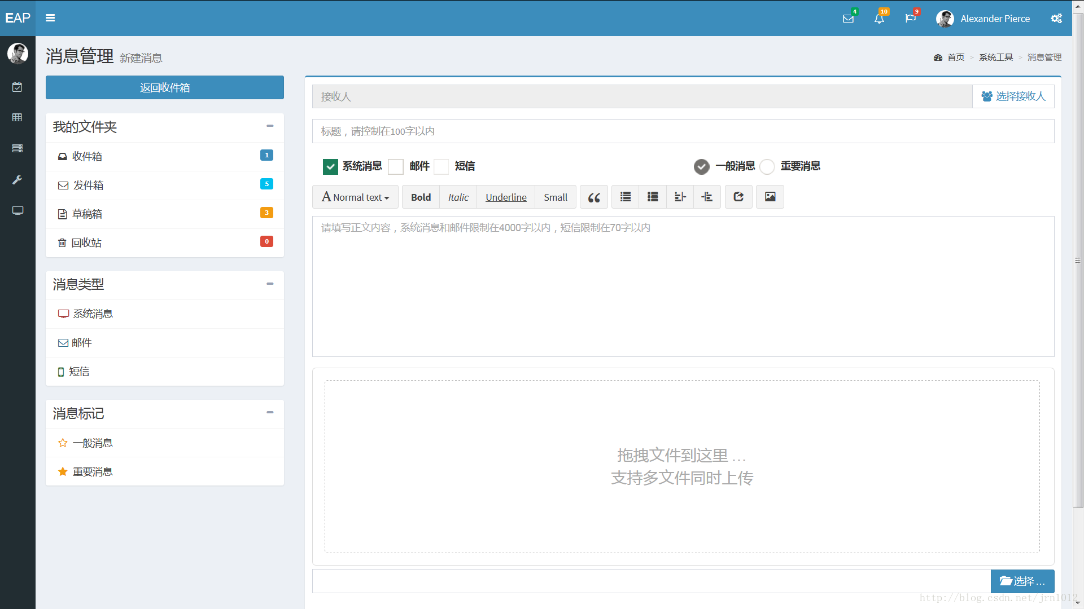1084x609 pixels.
Task: Collapse 消息标记 section
Action: 270,413
